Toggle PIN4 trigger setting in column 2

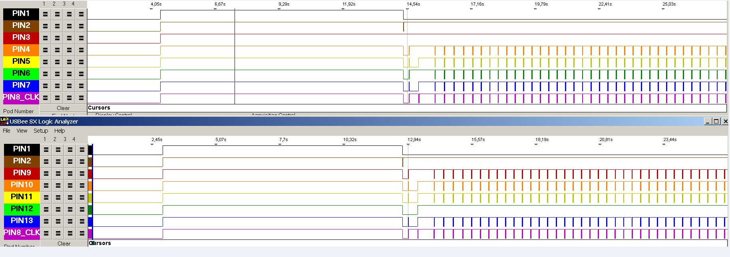coord(57,50)
